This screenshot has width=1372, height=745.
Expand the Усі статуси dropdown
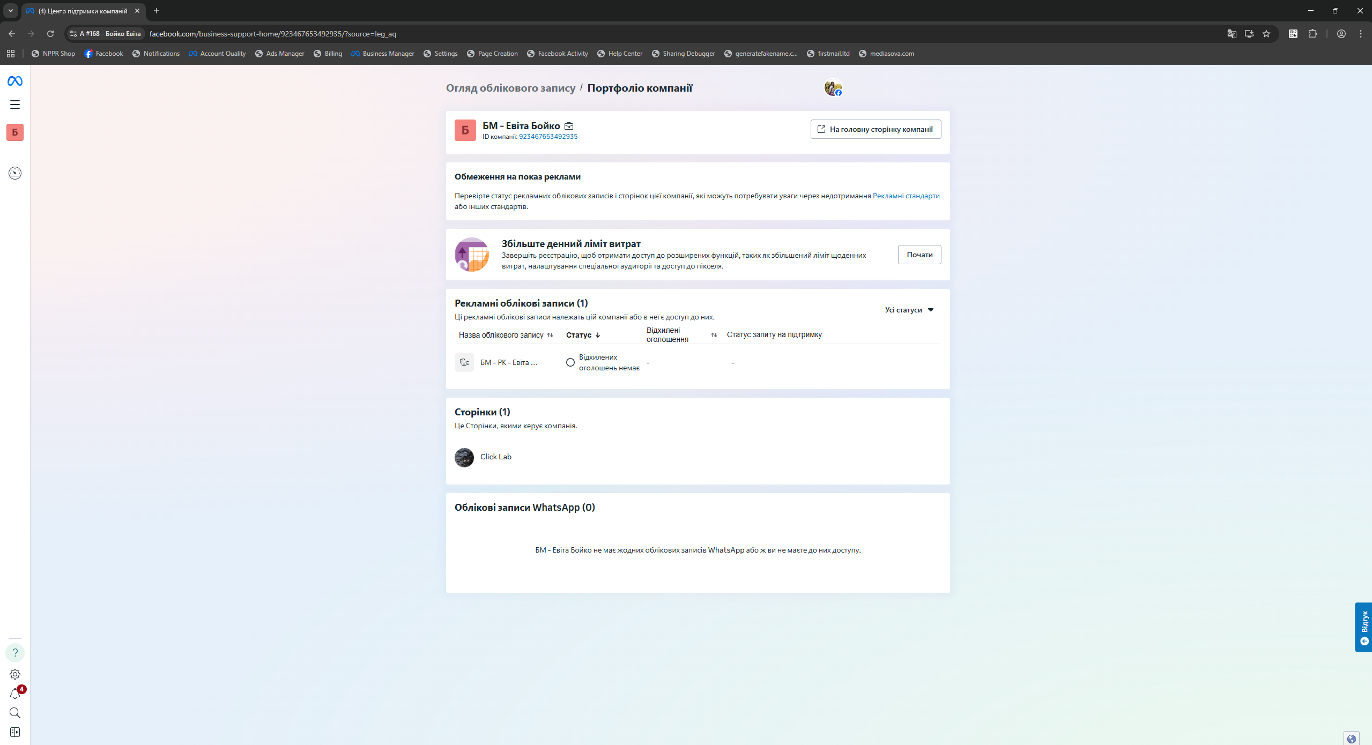(x=909, y=310)
